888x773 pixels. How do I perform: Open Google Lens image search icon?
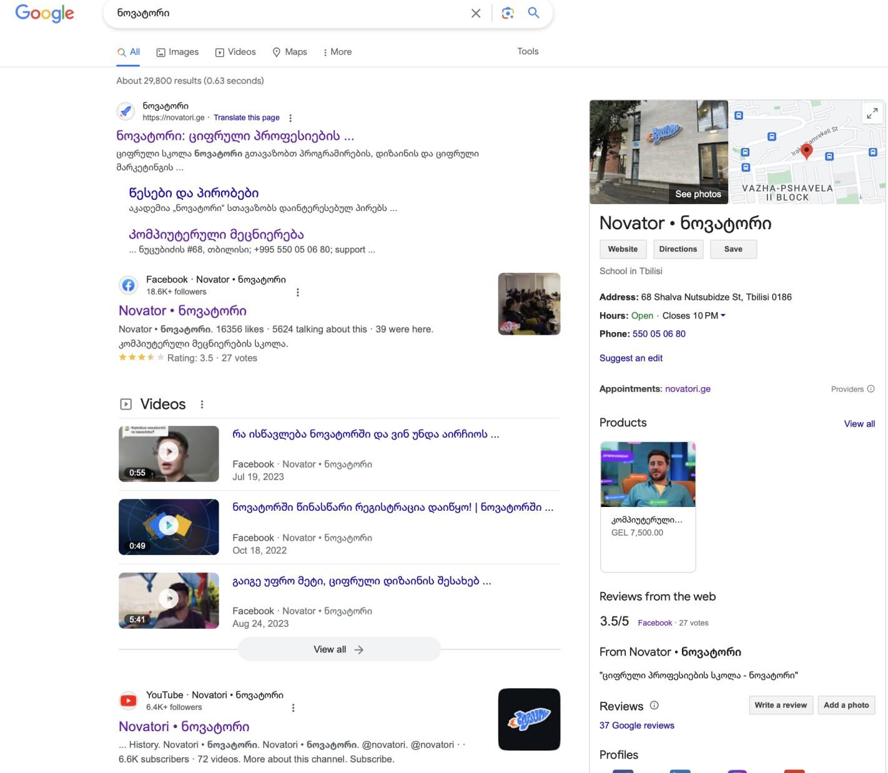pos(508,13)
